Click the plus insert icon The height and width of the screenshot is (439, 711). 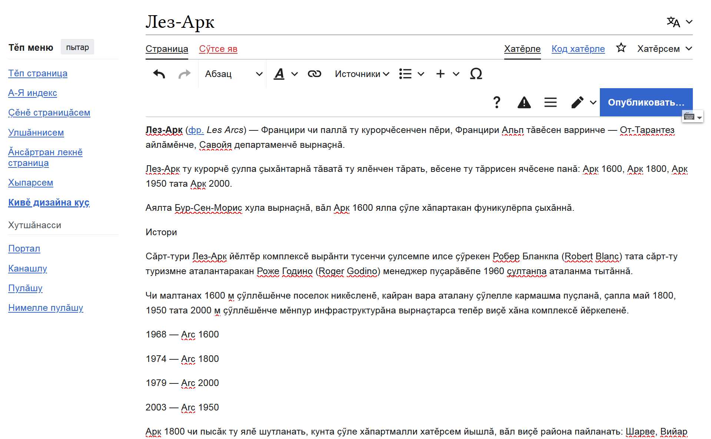440,74
